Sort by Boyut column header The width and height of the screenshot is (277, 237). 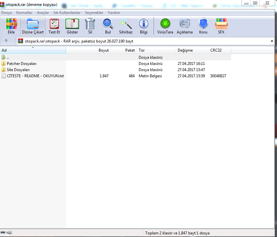click(x=88, y=50)
